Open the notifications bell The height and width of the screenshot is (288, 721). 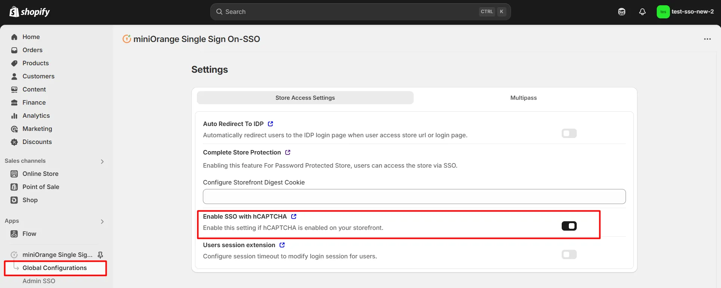[642, 12]
